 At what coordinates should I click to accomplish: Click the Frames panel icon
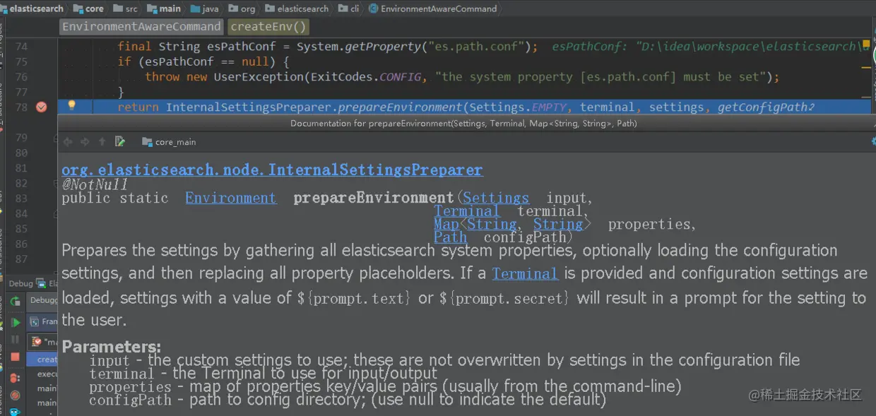pyautogui.click(x=34, y=321)
